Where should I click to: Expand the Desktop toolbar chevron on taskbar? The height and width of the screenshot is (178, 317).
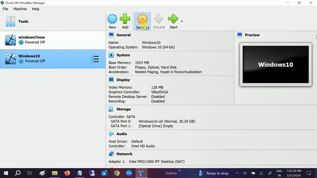180,171
